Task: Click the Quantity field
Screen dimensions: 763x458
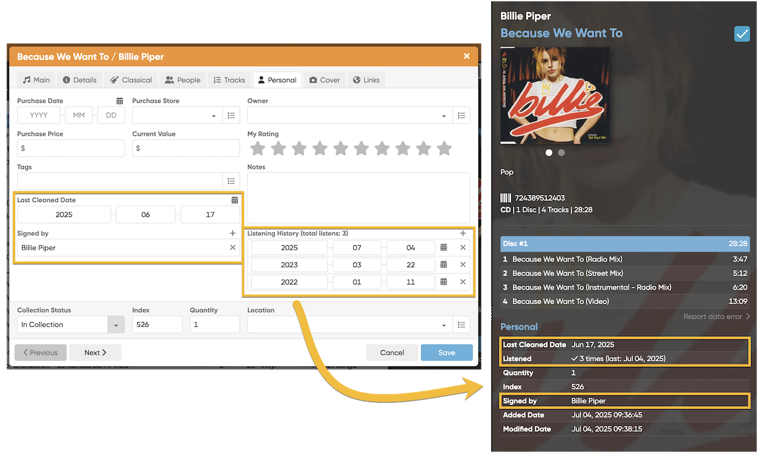Action: [x=215, y=324]
